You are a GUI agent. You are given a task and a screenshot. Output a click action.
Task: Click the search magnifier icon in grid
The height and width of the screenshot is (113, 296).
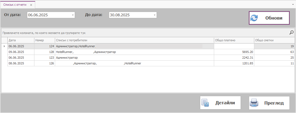pos(291,33)
